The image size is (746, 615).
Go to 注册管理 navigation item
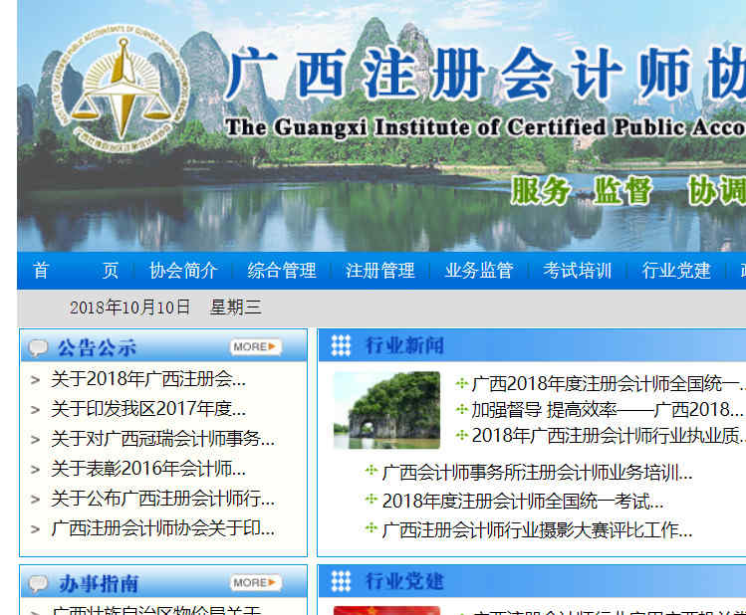[x=380, y=271]
